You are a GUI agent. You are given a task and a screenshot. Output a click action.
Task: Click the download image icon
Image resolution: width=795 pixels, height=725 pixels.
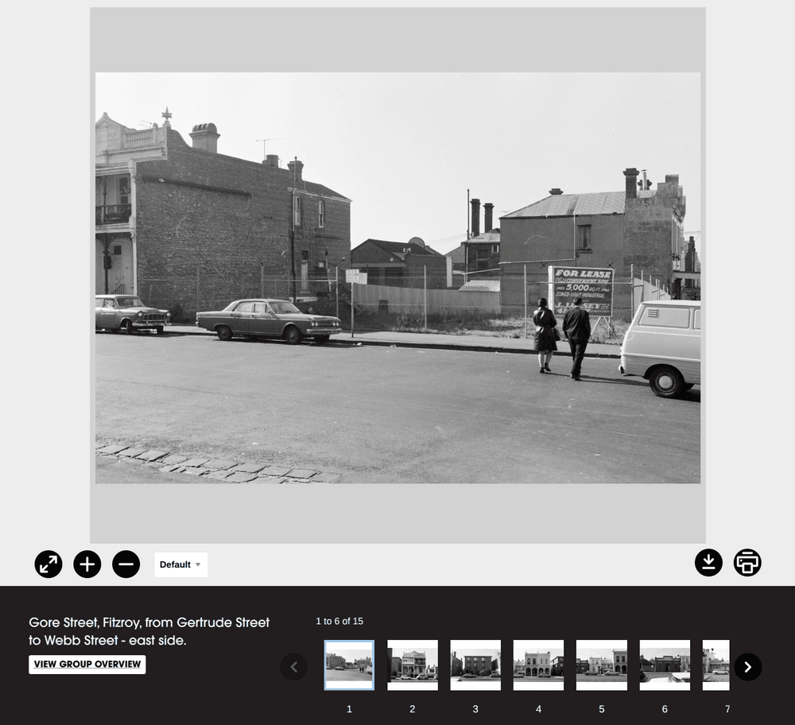(708, 564)
